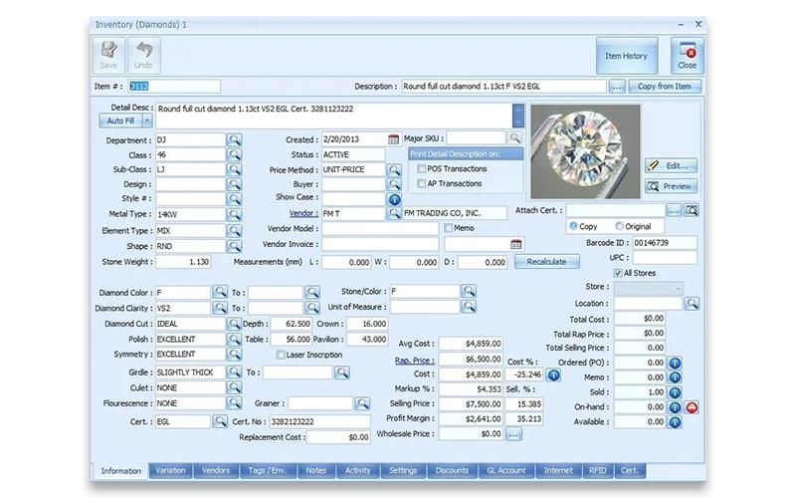Open lookup for Unit of Measure

pyautogui.click(x=469, y=307)
